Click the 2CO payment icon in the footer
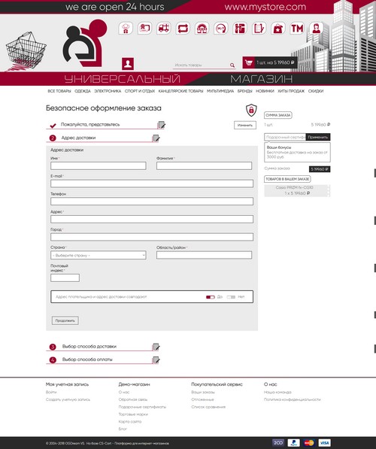Screen dimensions: 376x449 278,443
